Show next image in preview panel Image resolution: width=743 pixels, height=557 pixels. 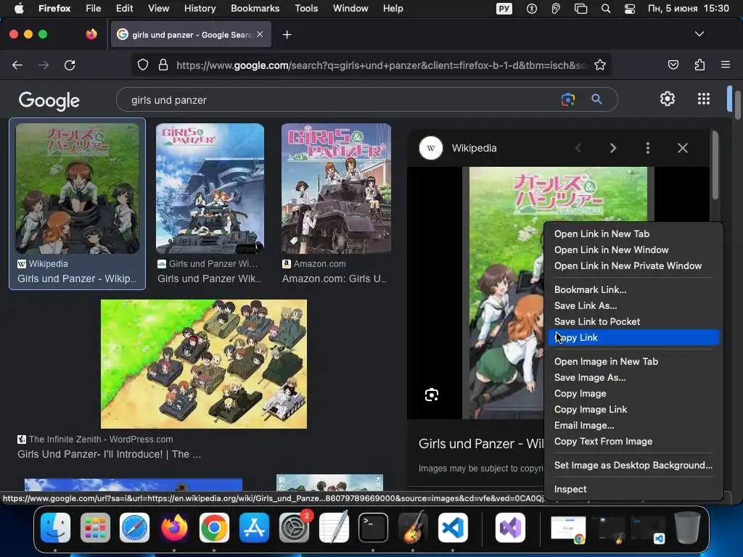coord(612,148)
